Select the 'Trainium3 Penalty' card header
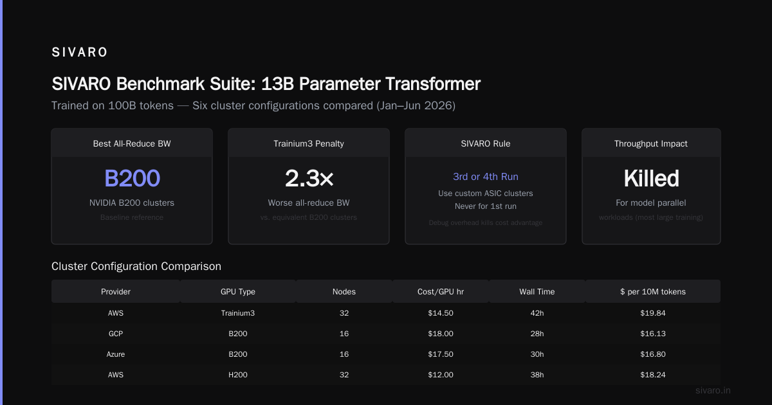Image resolution: width=772 pixels, height=405 pixels. [x=309, y=143]
